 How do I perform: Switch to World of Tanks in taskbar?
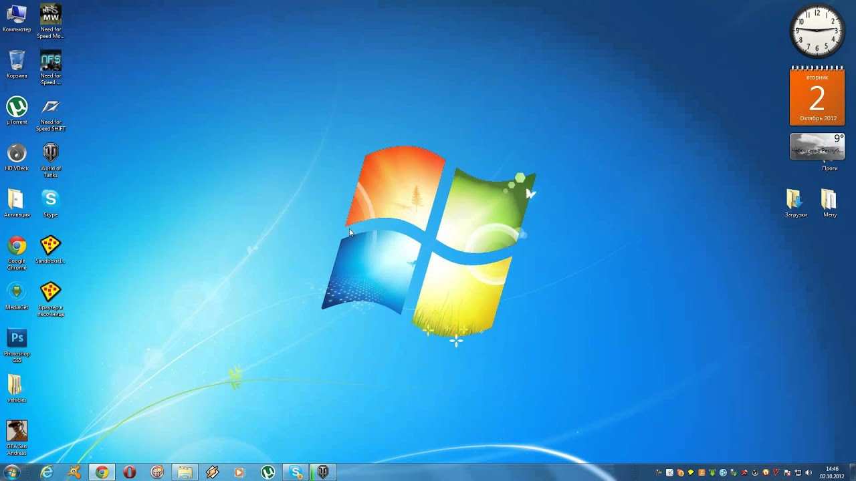[323, 472]
